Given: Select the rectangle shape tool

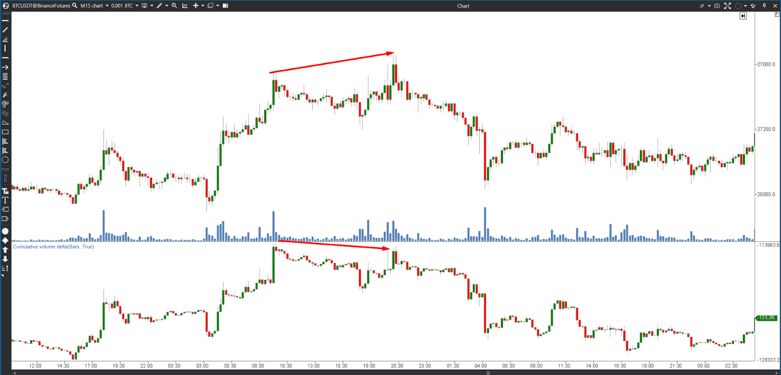Looking at the screenshot, I should 5,132.
